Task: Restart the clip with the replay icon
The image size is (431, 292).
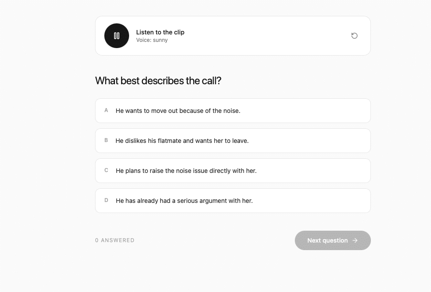Action: pos(355,36)
